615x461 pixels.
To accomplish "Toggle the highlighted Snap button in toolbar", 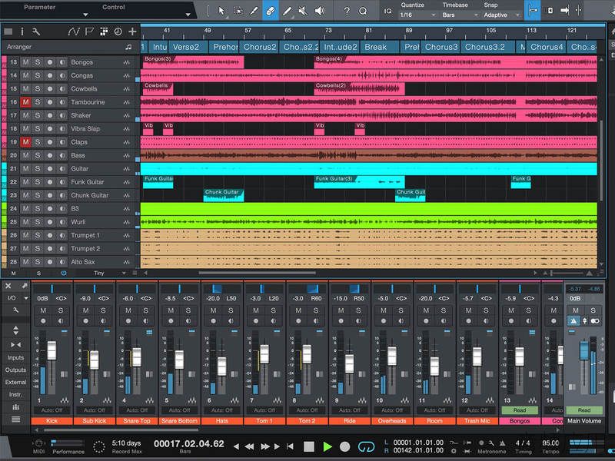I will click(x=532, y=11).
